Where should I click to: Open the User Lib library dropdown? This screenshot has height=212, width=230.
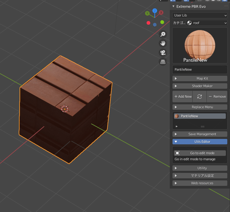pos(200,15)
